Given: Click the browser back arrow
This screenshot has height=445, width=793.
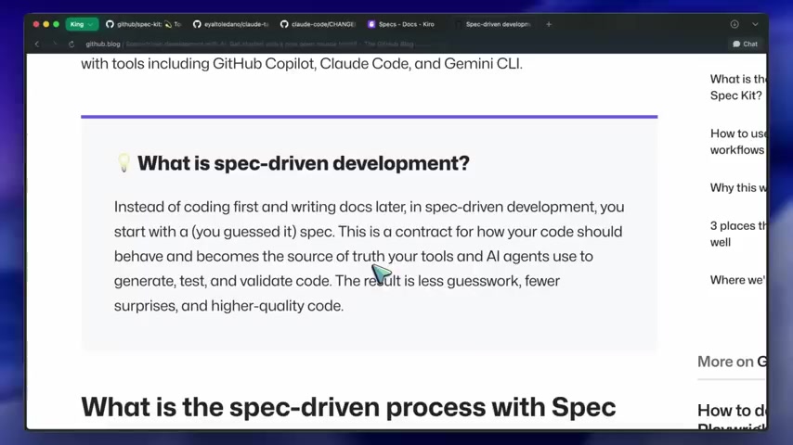Looking at the screenshot, I should point(37,44).
